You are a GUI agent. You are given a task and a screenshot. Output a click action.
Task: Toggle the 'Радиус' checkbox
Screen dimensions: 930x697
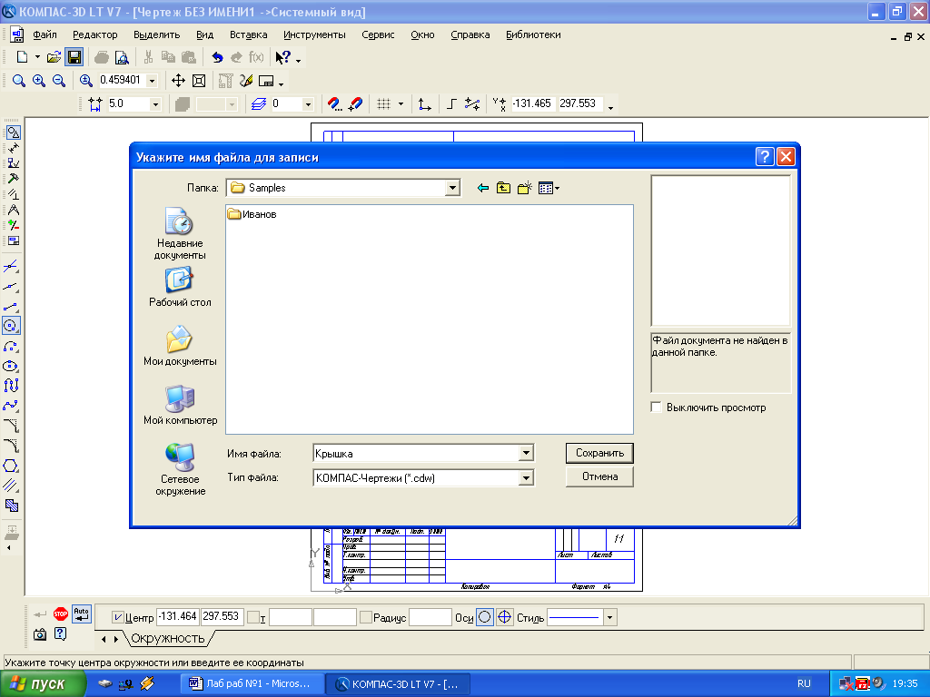[x=366, y=617]
